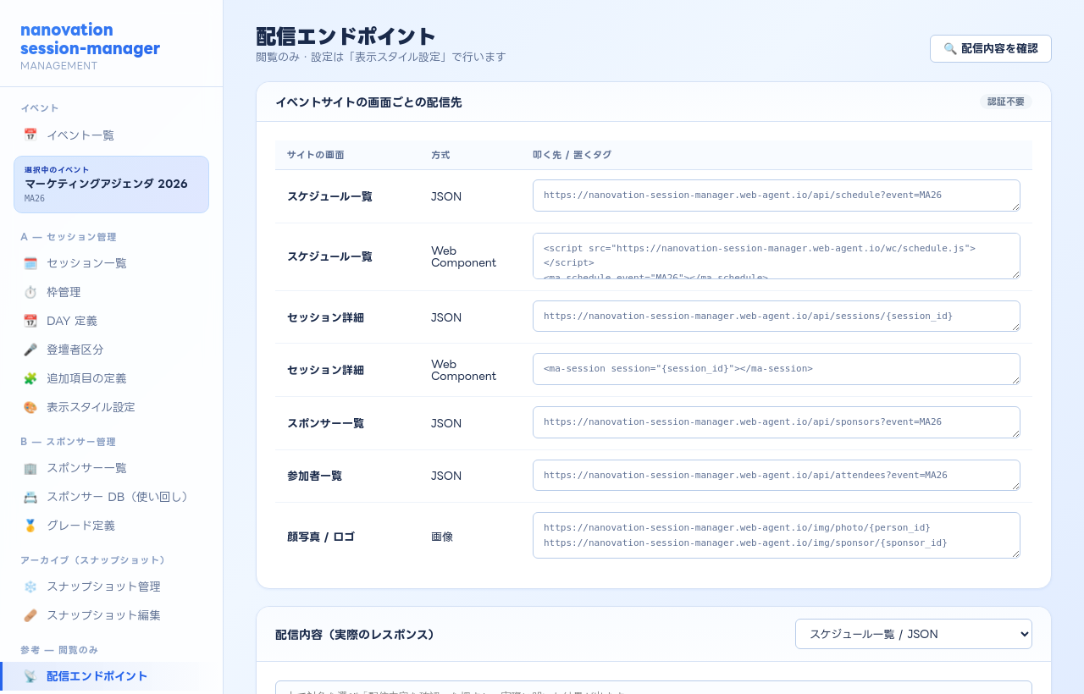Click the sponsors JSON API URL field

tap(777, 422)
